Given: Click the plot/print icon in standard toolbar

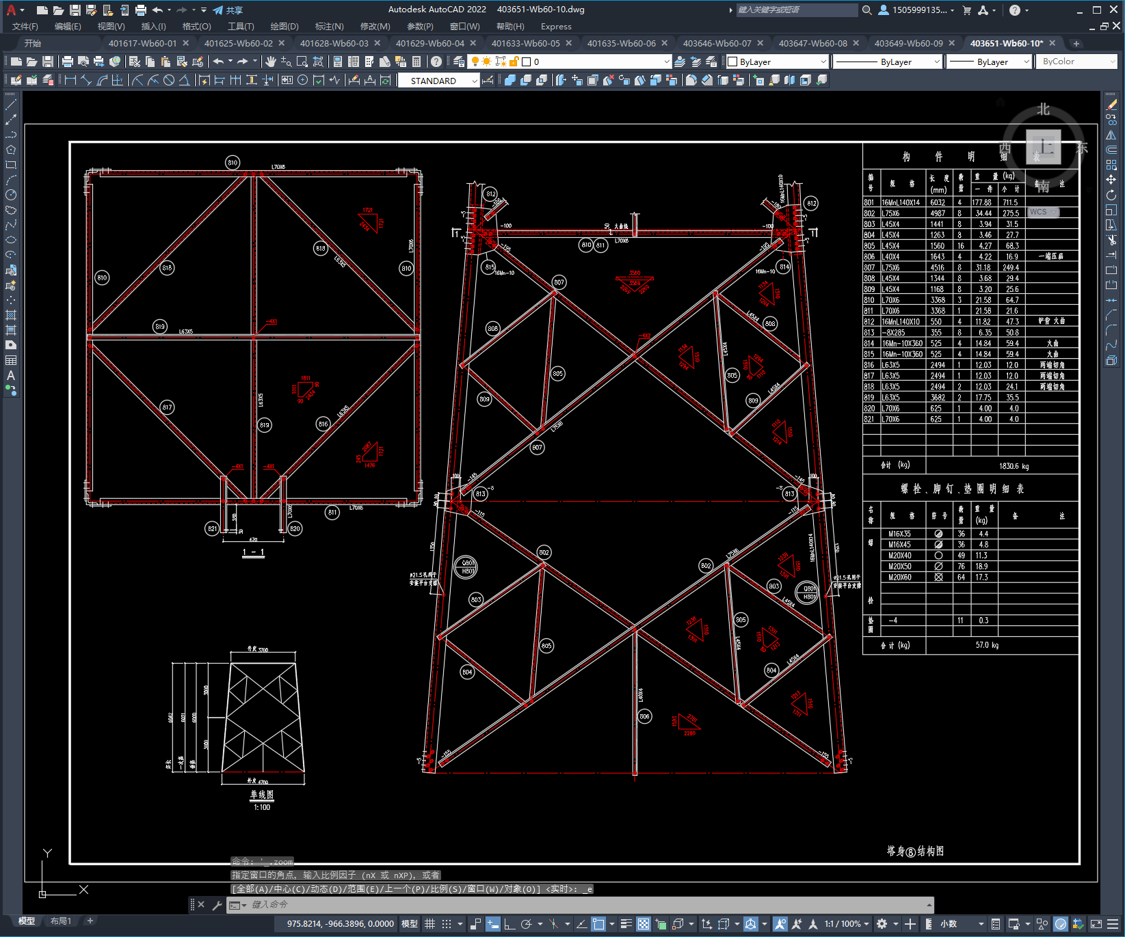Looking at the screenshot, I should [x=67, y=62].
